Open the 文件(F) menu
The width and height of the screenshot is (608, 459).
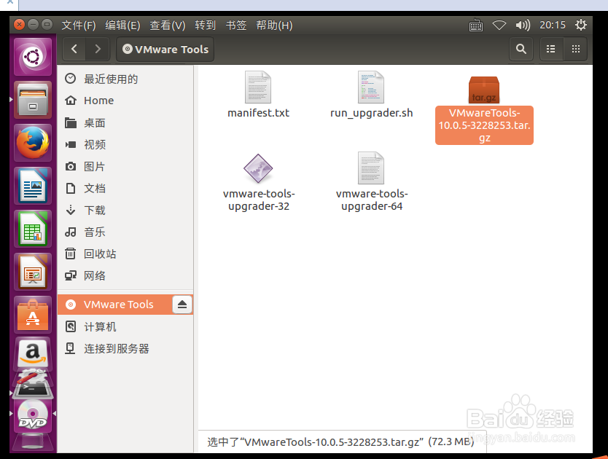tap(79, 25)
